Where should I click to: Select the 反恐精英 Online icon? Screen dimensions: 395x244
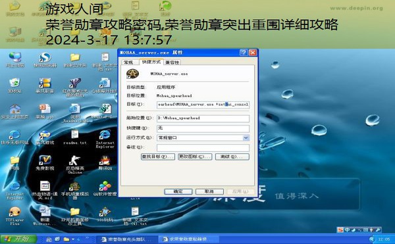pyautogui.click(x=75, y=164)
